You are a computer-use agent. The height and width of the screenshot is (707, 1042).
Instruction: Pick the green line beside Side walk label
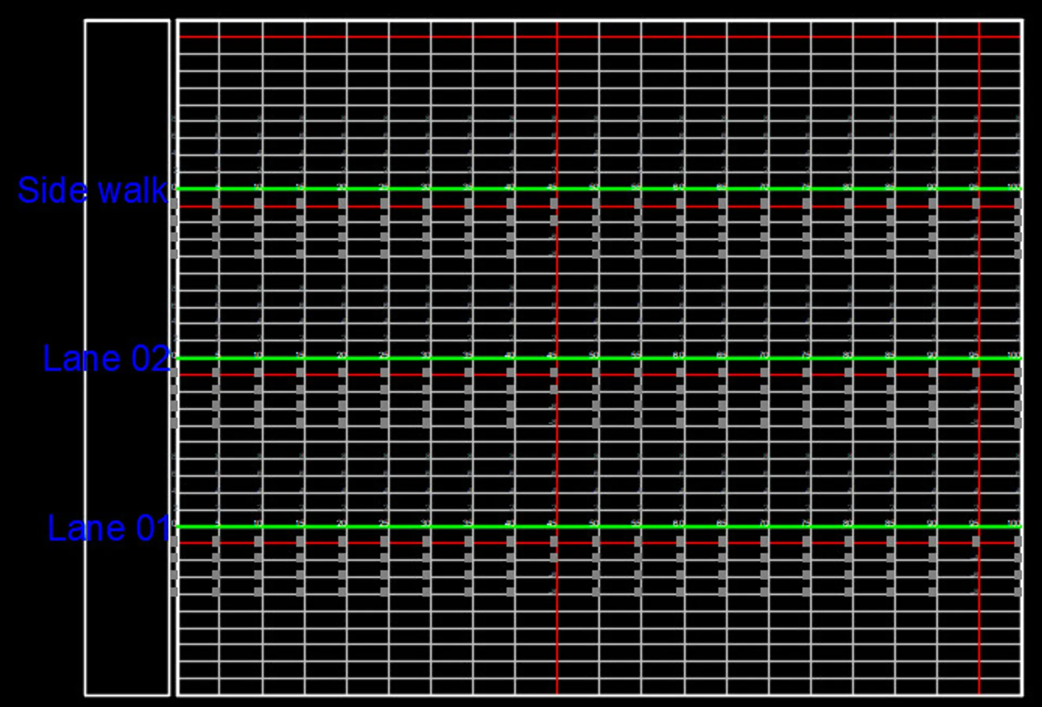pos(599,189)
